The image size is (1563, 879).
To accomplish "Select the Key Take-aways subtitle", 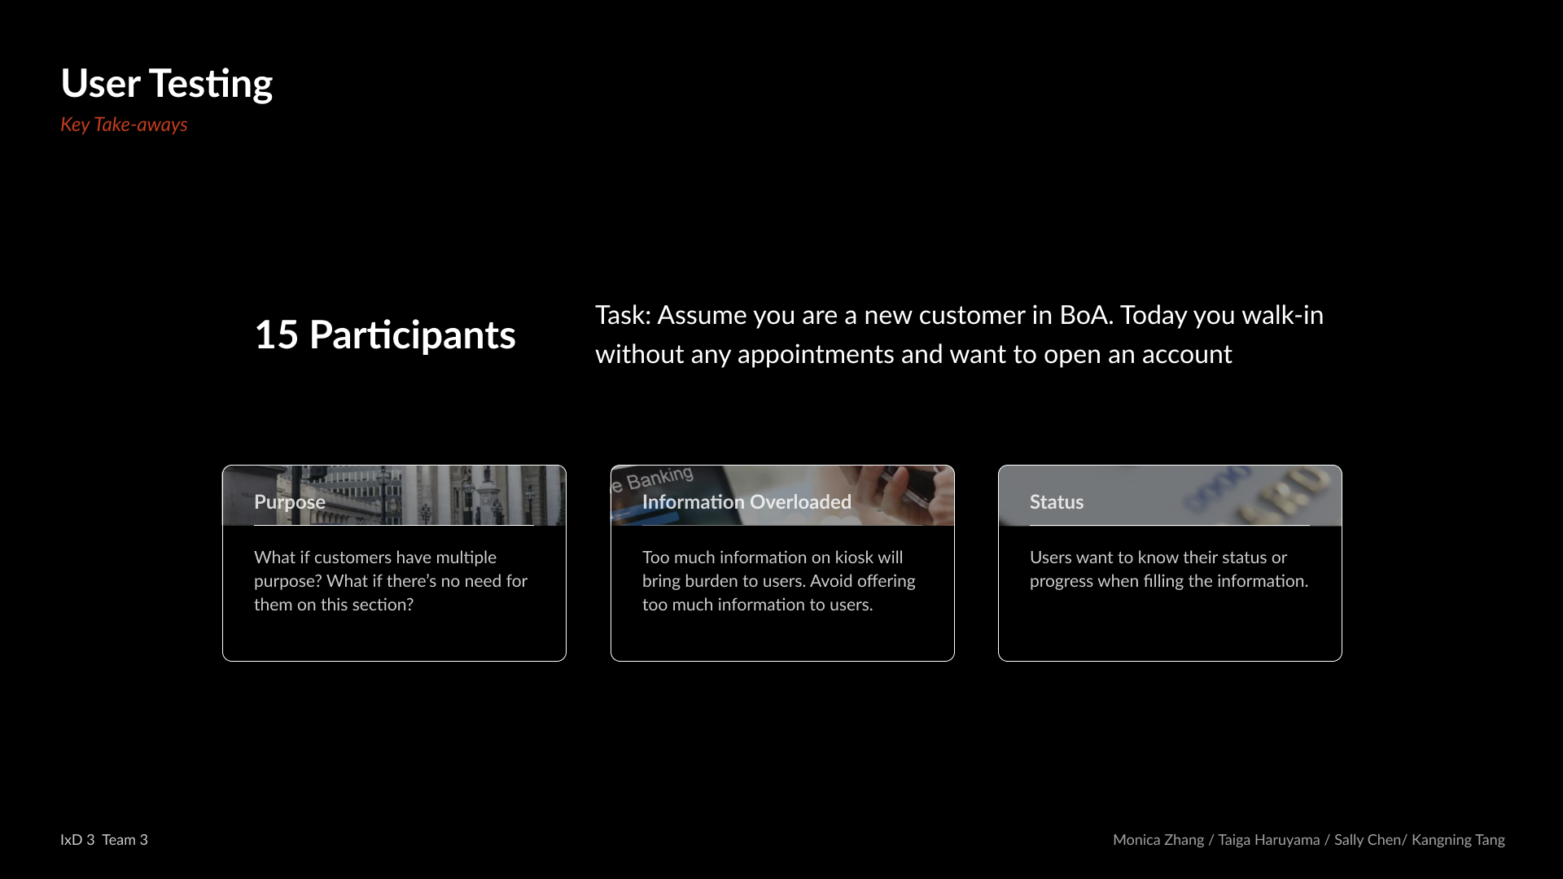I will coord(124,125).
